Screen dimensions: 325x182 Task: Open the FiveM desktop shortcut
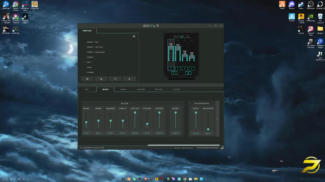point(282,5)
